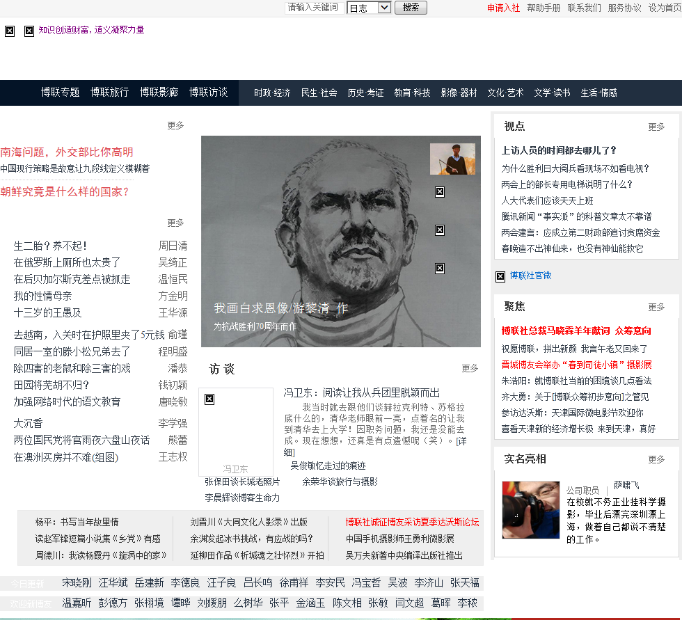Focus the keyword search input field

[x=314, y=8]
